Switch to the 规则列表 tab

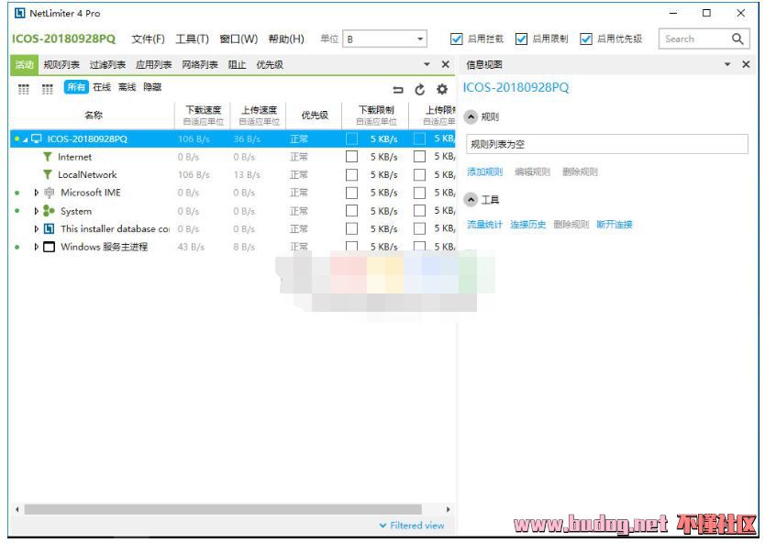[x=61, y=64]
